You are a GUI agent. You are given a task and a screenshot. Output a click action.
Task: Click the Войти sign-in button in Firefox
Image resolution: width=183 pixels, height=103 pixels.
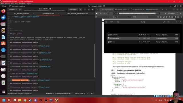tap(171, 13)
